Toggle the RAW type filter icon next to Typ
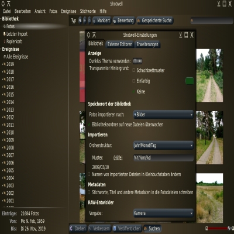 click(90, 20)
